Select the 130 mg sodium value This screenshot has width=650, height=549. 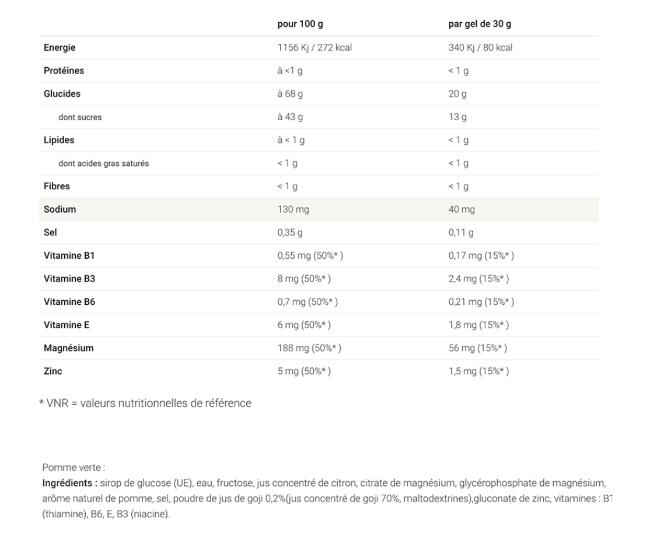pos(293,209)
